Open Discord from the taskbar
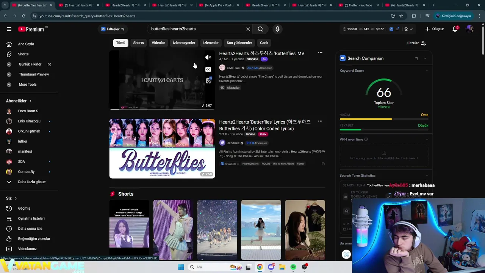 click(271, 267)
